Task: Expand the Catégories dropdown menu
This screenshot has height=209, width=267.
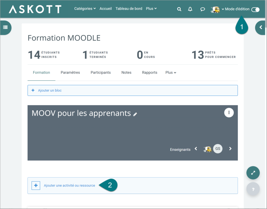Action: (85, 9)
